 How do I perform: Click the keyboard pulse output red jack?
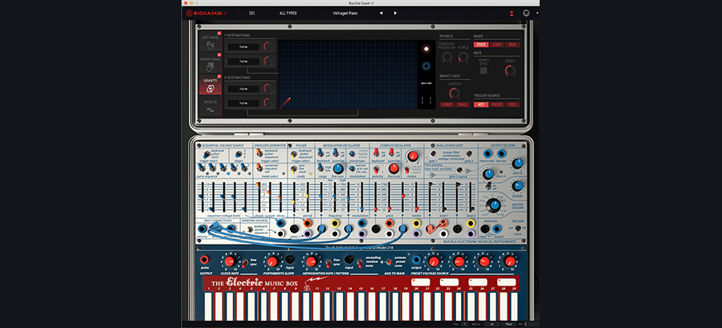click(205, 260)
